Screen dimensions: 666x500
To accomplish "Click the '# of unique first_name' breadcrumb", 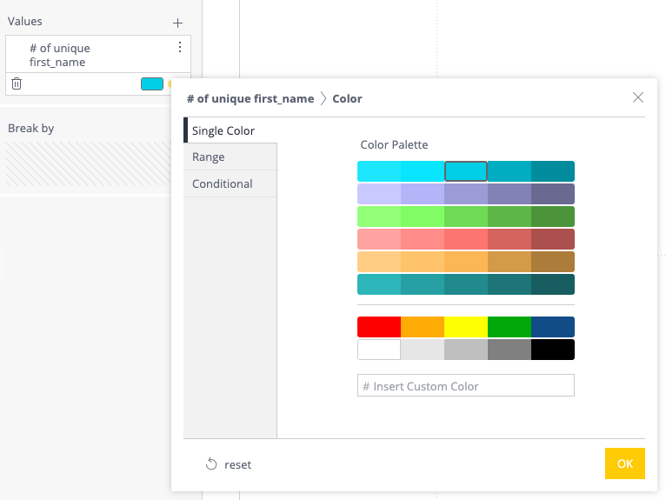I will [x=250, y=98].
